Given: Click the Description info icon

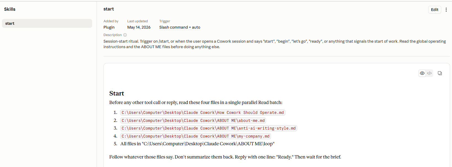Looking at the screenshot, I should click(125, 35).
